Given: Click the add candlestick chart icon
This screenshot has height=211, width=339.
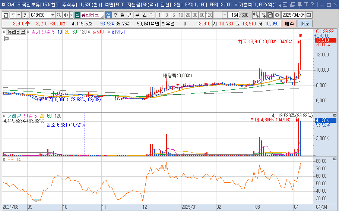Looking at the screenshot, I should (256, 15).
